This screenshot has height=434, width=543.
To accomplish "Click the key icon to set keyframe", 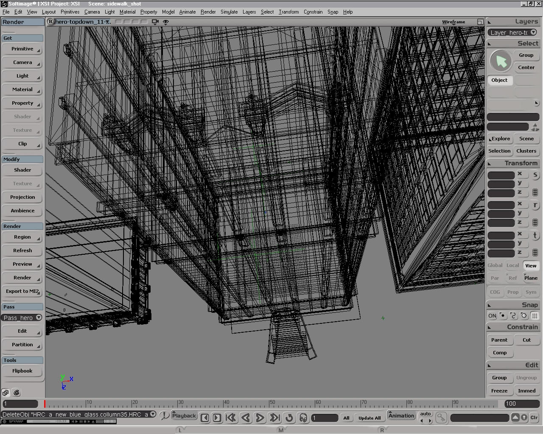I will tap(441, 418).
